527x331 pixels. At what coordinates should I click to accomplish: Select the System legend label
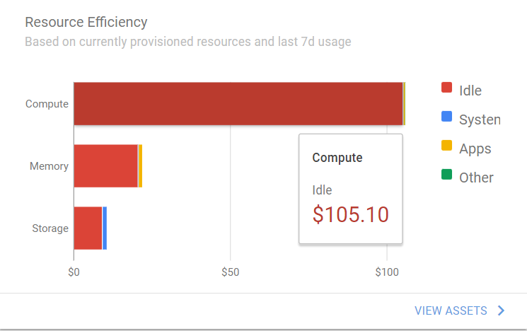click(x=479, y=120)
